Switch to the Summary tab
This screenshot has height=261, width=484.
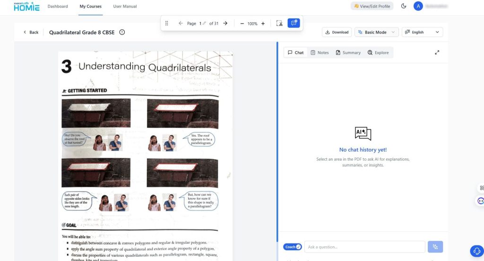tap(348, 52)
